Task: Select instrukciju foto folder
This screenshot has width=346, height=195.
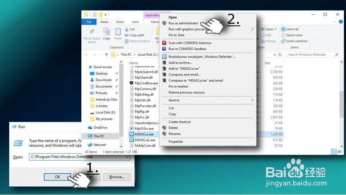Action: coord(104,99)
